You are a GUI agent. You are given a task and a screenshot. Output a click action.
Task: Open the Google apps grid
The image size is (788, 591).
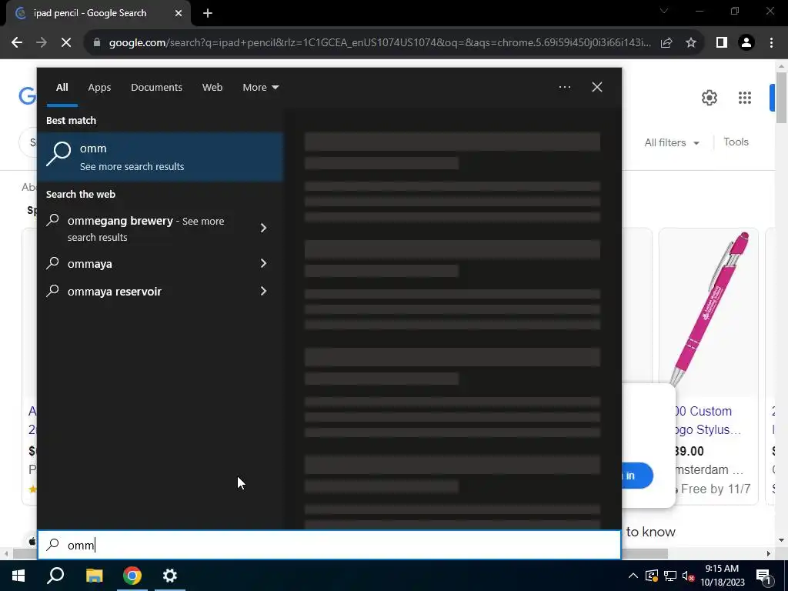click(745, 98)
